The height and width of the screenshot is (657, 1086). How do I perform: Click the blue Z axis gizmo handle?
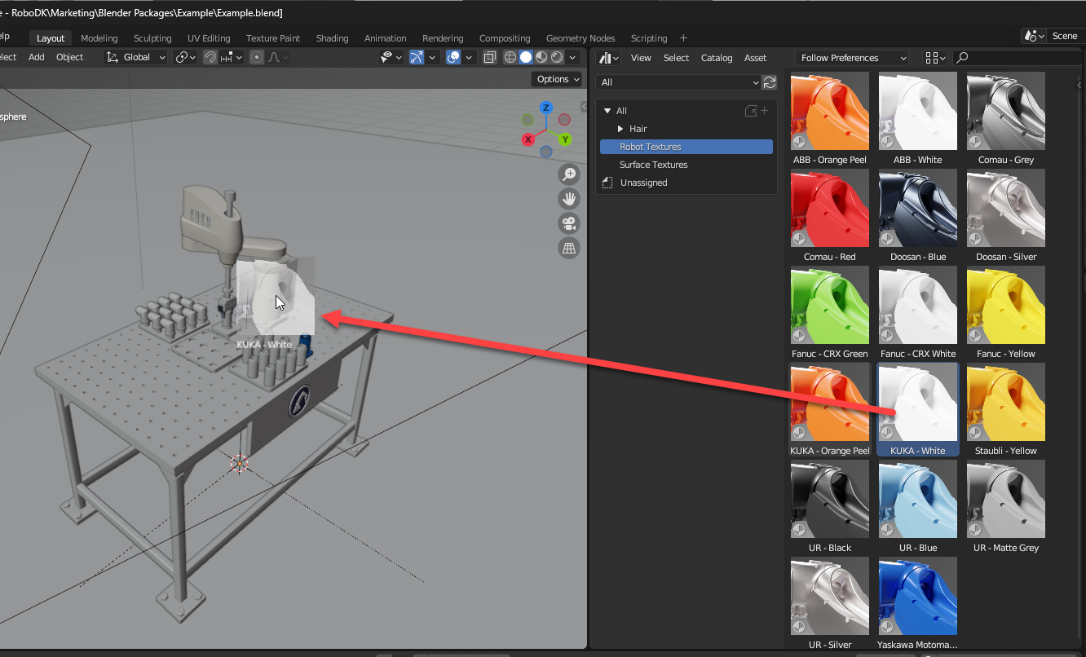(x=546, y=108)
